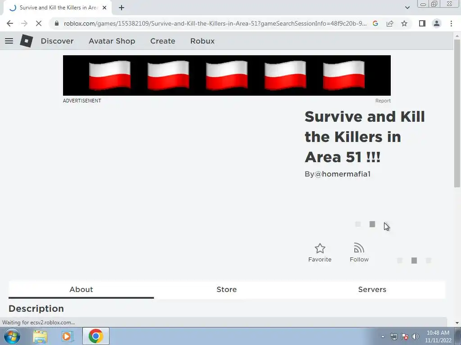Open the Robux page
The height and width of the screenshot is (345, 461).
click(x=202, y=41)
